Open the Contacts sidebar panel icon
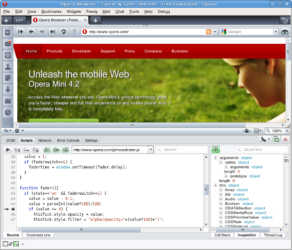 [x=8, y=67]
